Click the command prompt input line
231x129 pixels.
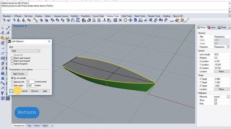pyautogui.click(x=115, y=11)
